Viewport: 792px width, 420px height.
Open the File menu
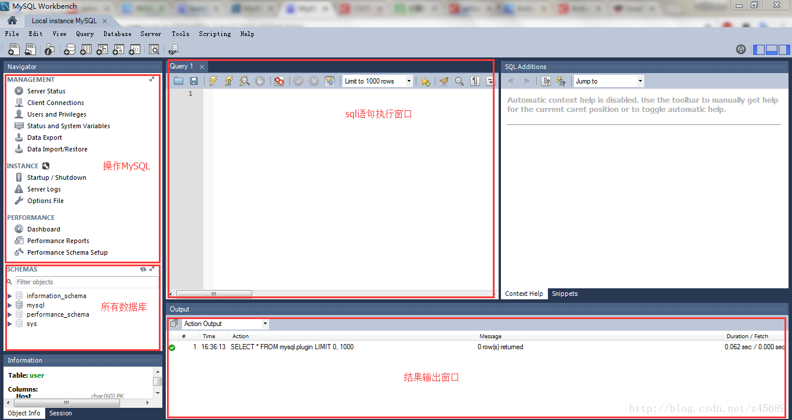[12, 34]
